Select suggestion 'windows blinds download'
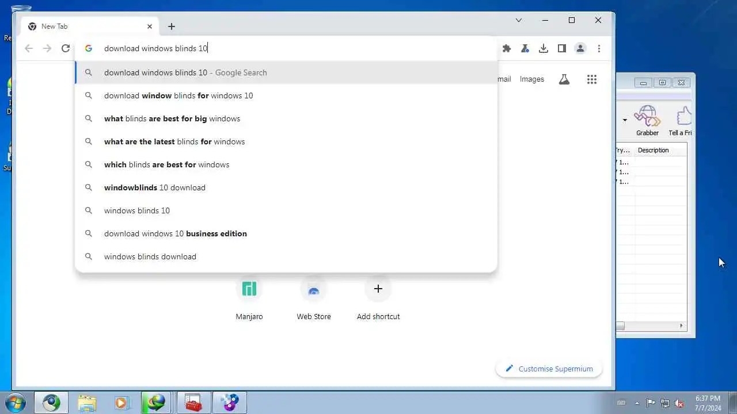The width and height of the screenshot is (737, 414). tap(286, 256)
